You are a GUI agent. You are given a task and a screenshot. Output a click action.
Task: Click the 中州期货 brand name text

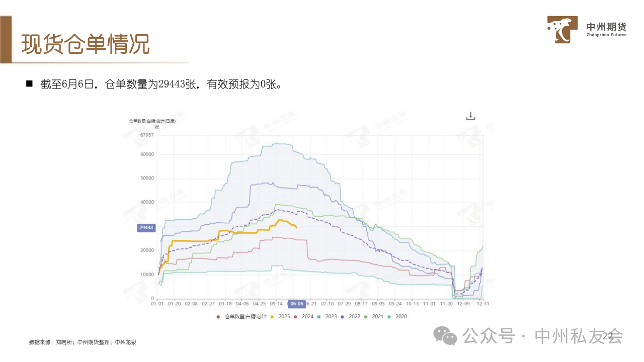coord(606,27)
